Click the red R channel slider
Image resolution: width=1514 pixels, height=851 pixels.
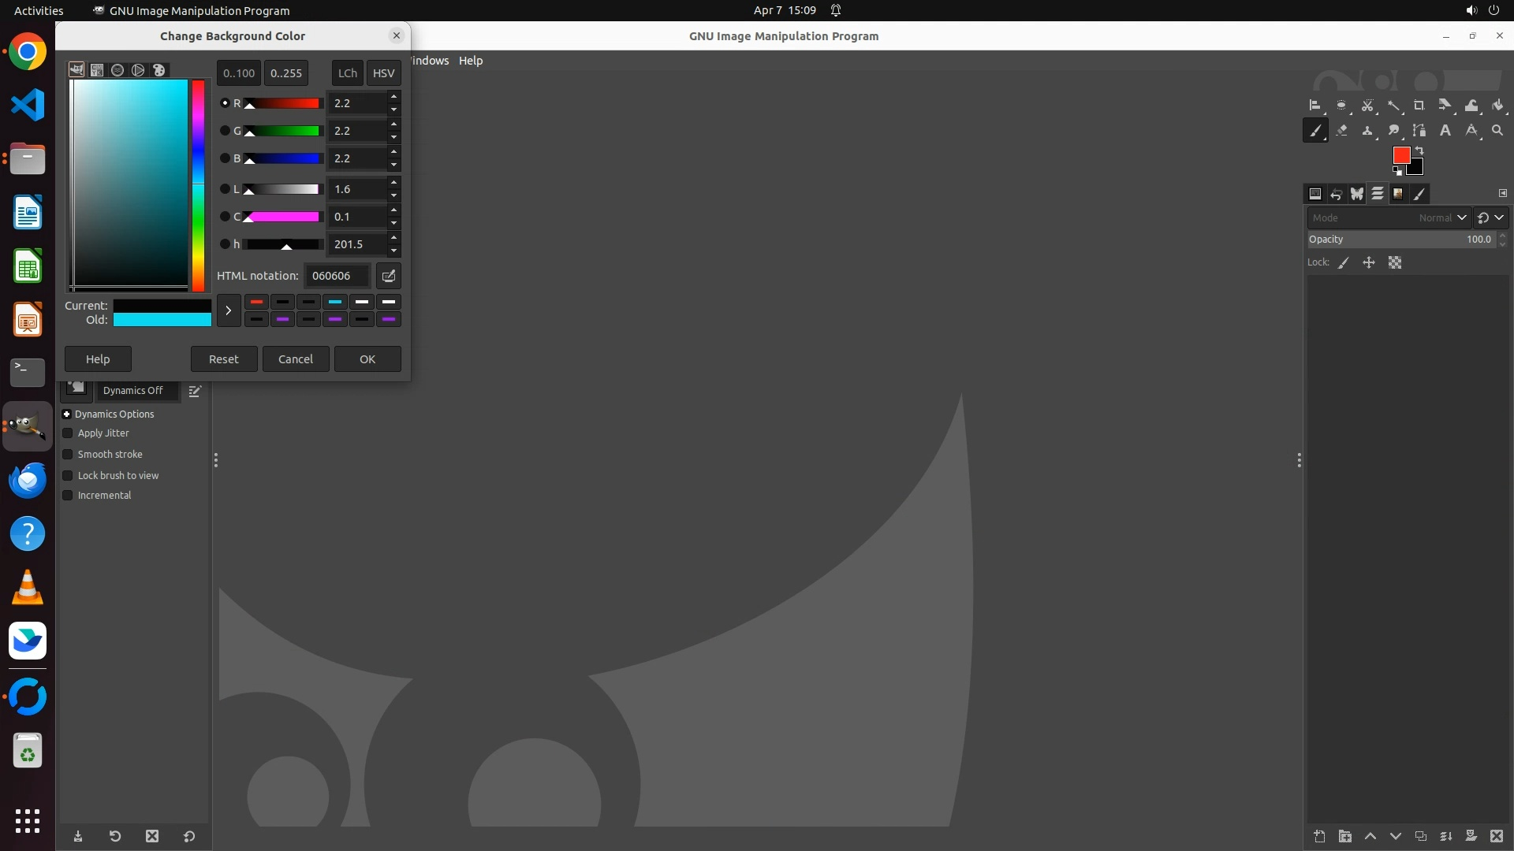283,103
